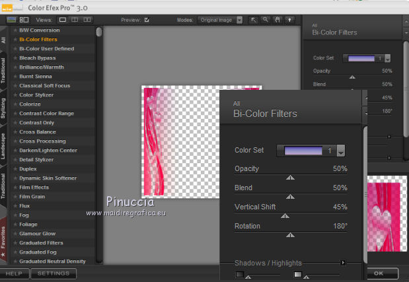Select the Color Stylizer filter
The image size is (409, 282).
tap(36, 95)
